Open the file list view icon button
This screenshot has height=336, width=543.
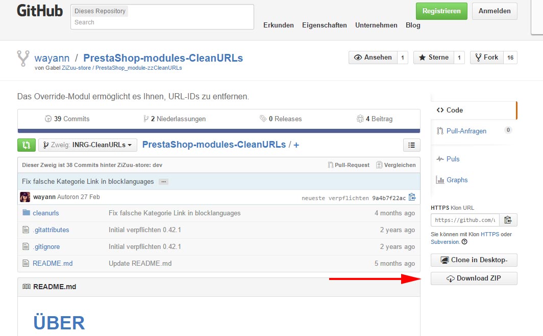tap(411, 145)
